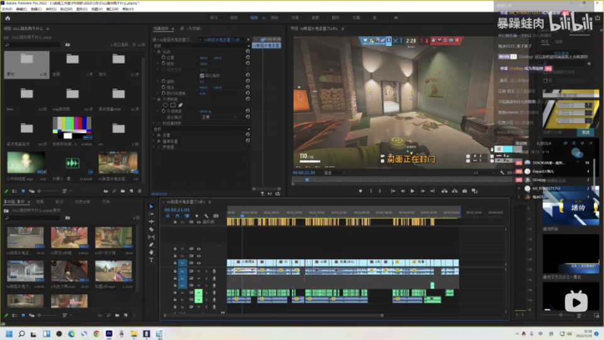Expand the 音量 volume effect
This screenshot has height=340, width=604.
[x=155, y=135]
